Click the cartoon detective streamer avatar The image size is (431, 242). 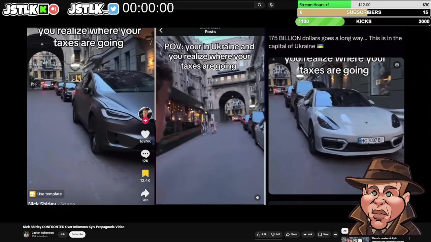coord(386,197)
